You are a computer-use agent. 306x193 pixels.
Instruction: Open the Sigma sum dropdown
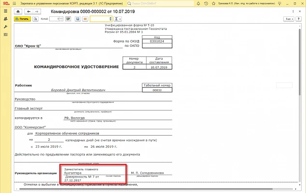118,19
